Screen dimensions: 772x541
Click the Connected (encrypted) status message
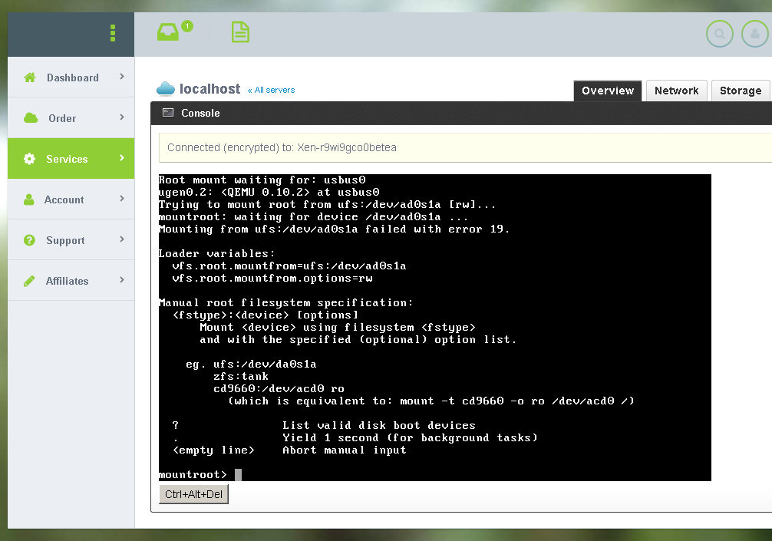coord(282,147)
